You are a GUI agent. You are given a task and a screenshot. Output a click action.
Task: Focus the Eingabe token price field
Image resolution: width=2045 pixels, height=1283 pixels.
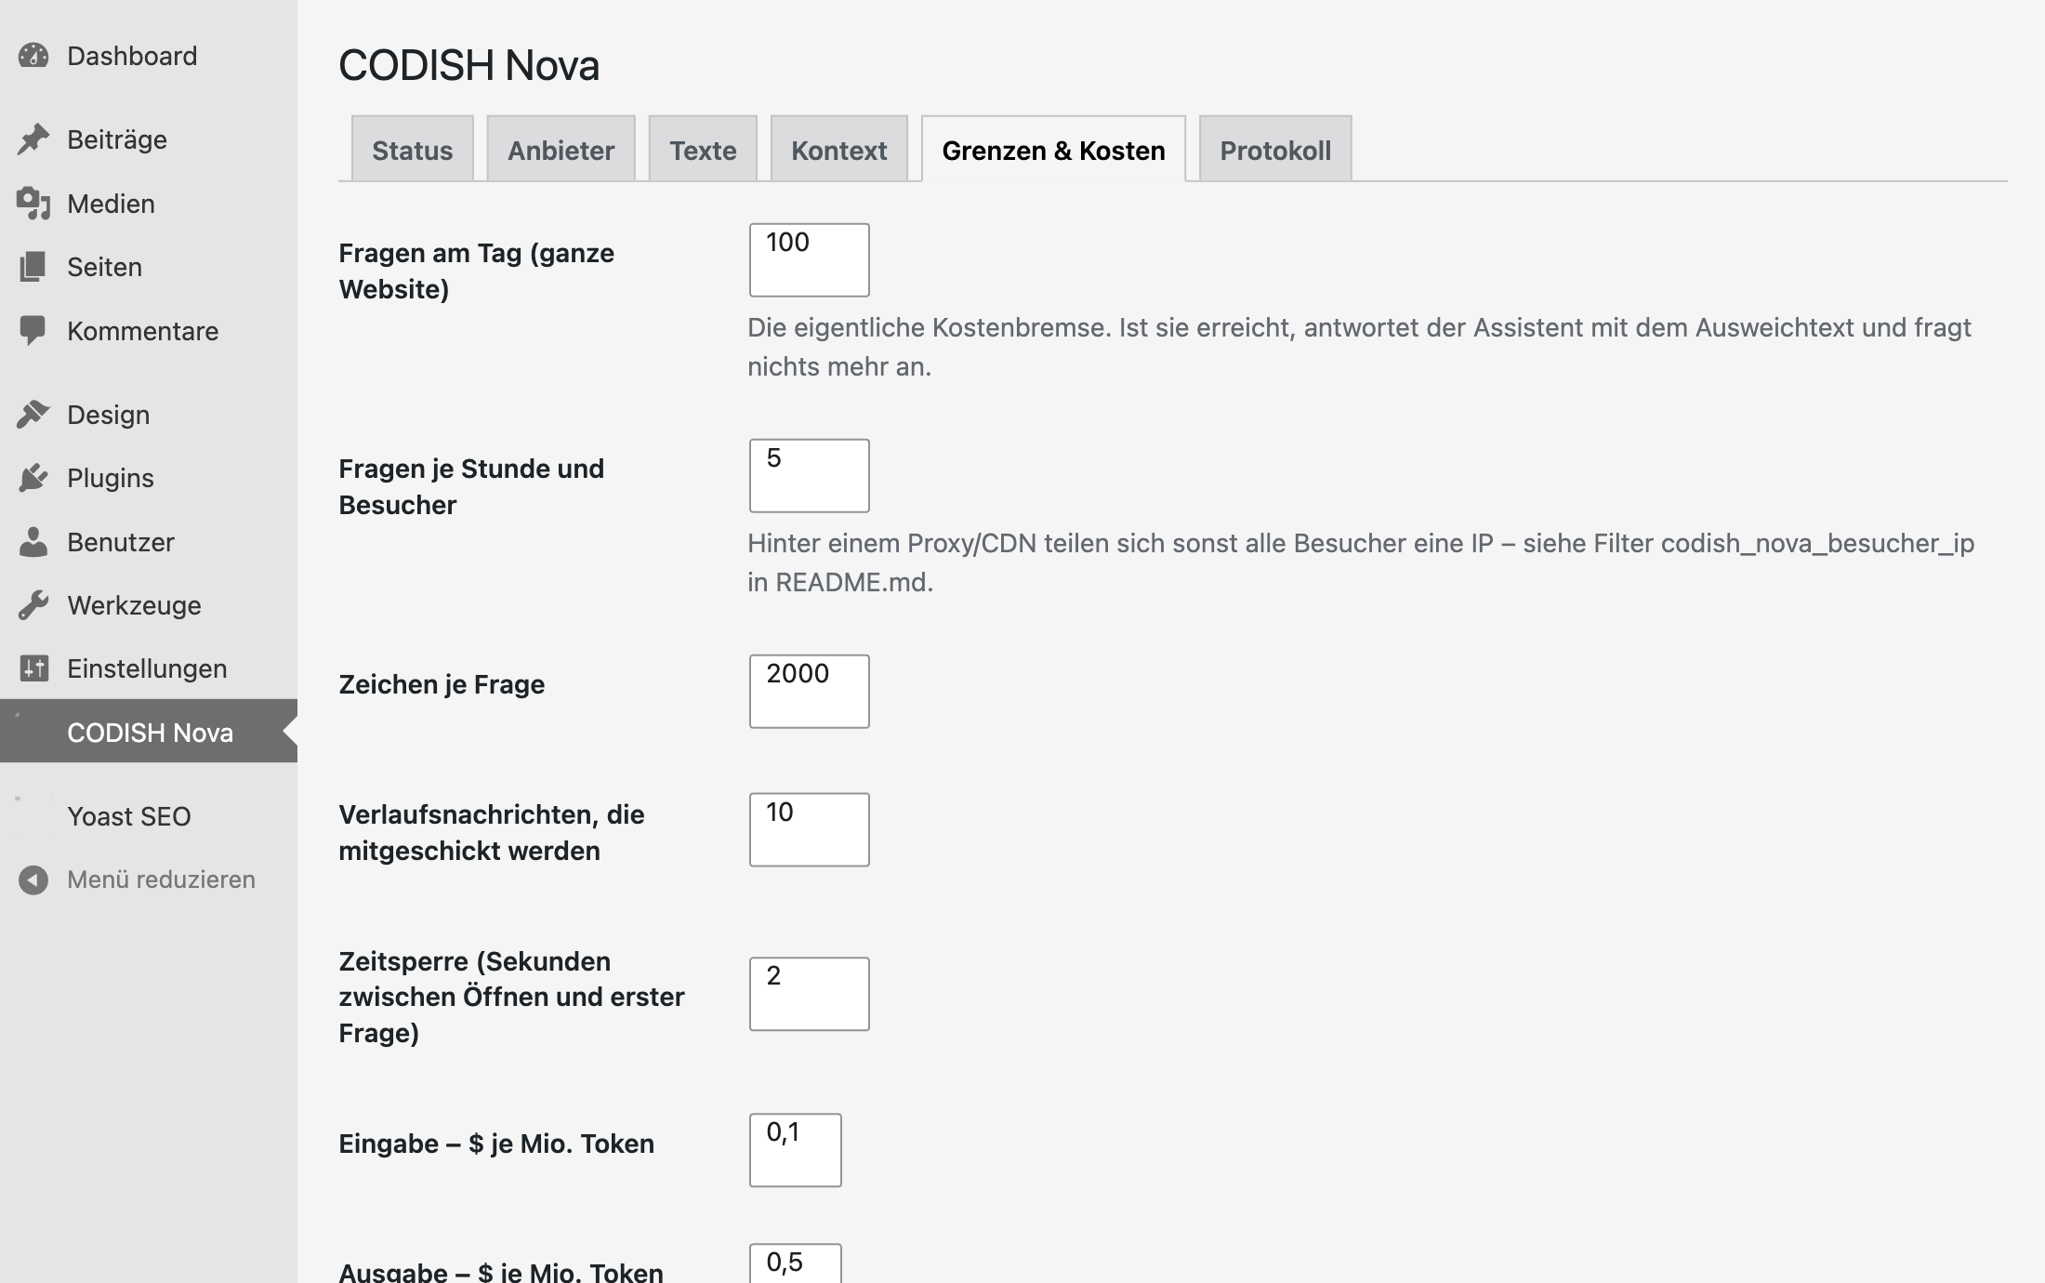(x=796, y=1150)
